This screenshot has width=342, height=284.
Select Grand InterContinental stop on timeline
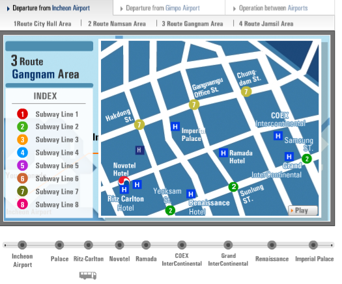228,245
